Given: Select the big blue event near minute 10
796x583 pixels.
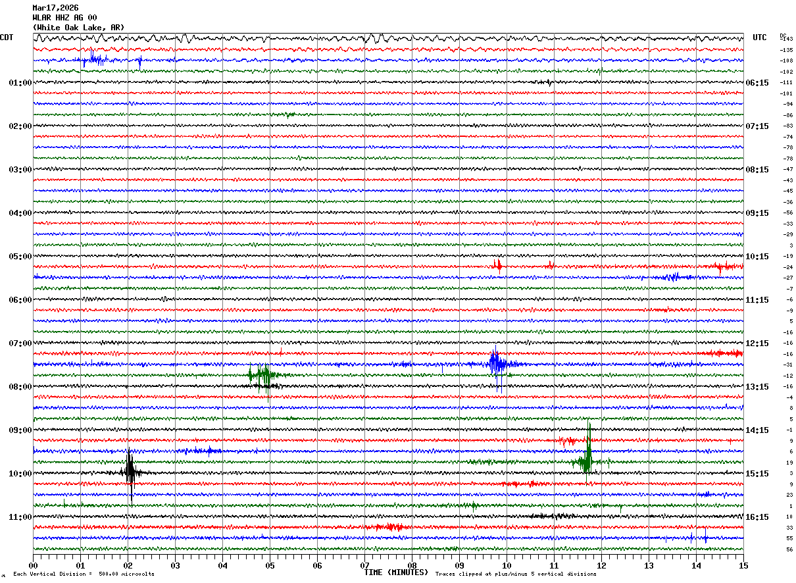Looking at the screenshot, I should click(x=497, y=364).
